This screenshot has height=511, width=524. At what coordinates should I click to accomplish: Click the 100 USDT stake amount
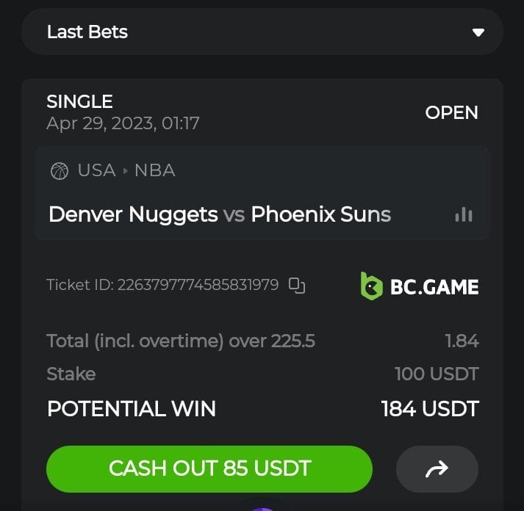tap(437, 374)
